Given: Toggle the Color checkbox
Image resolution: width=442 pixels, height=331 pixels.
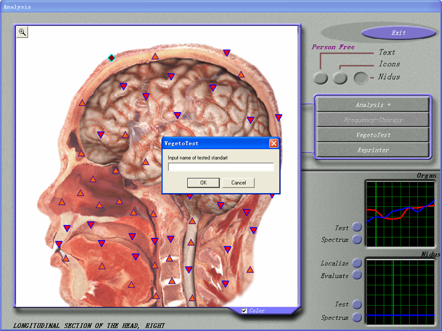Looking at the screenshot, I should click(x=244, y=311).
